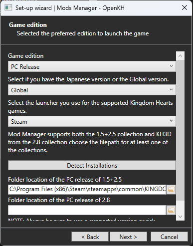The width and height of the screenshot is (193, 246).
Task: Click the folder browse icon for 2.8 path
Action: coord(171,210)
